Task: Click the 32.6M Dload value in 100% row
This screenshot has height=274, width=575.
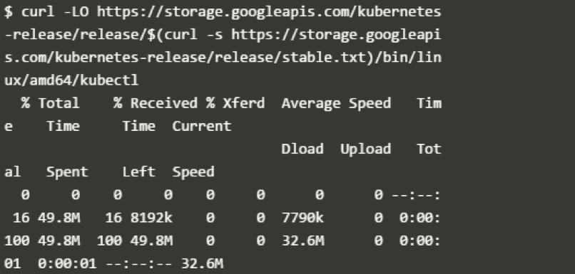Action: [302, 241]
